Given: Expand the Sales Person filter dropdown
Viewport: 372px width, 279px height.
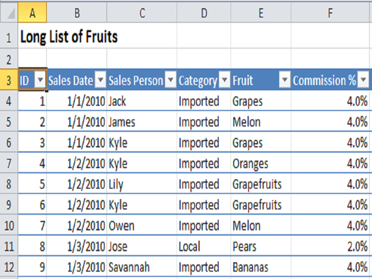Looking at the screenshot, I should 170,80.
